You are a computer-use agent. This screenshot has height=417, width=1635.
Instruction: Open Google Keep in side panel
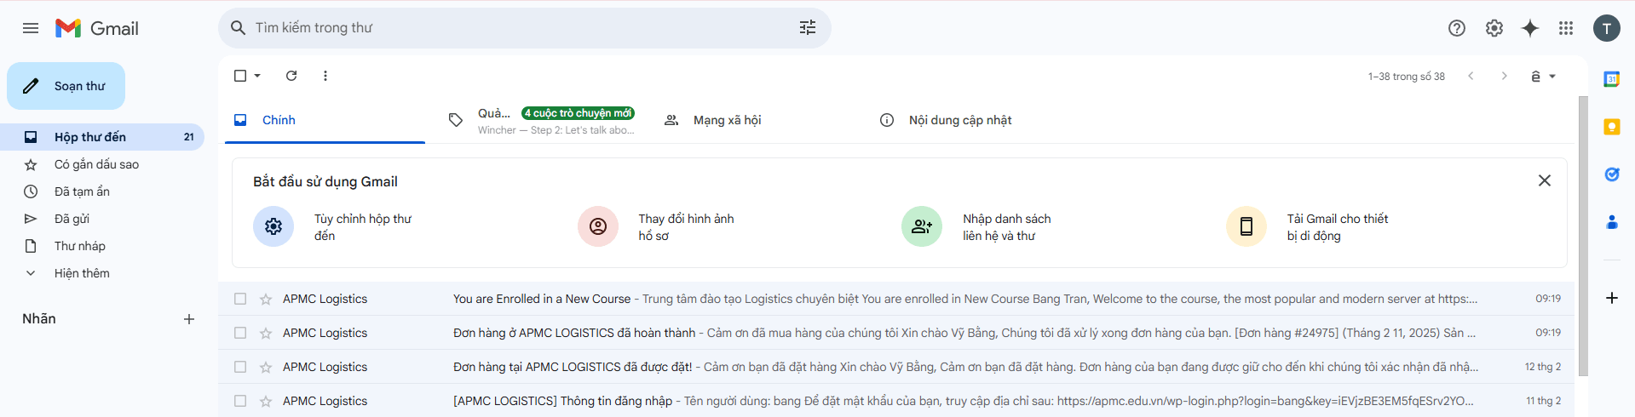tap(1611, 127)
